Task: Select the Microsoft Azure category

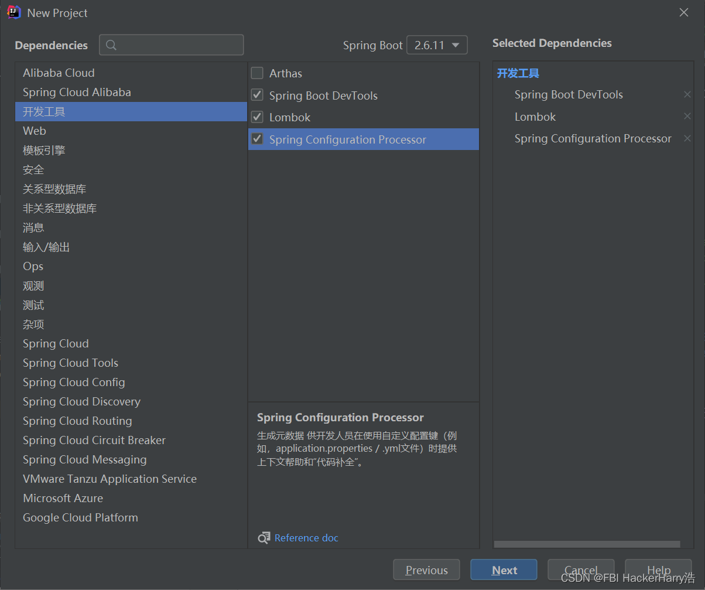Action: click(131, 498)
